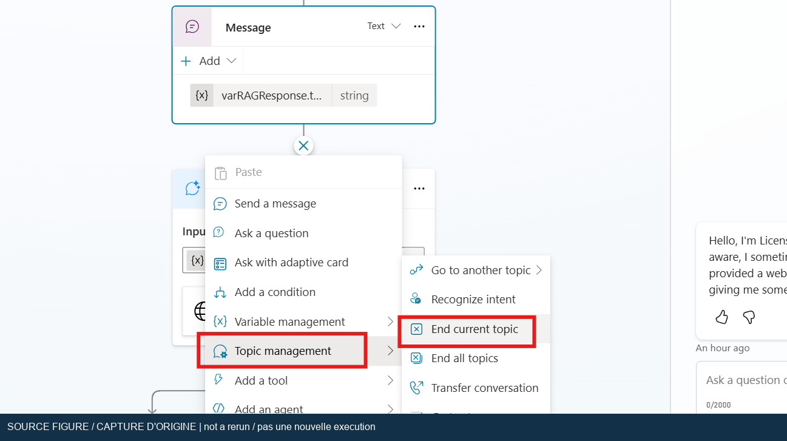Screen dimensions: 787x441
Task: Click the plus icon next to Add
Action: pos(186,61)
